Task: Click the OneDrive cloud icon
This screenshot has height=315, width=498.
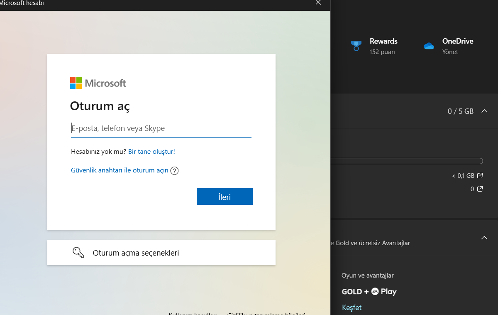Action: click(429, 46)
